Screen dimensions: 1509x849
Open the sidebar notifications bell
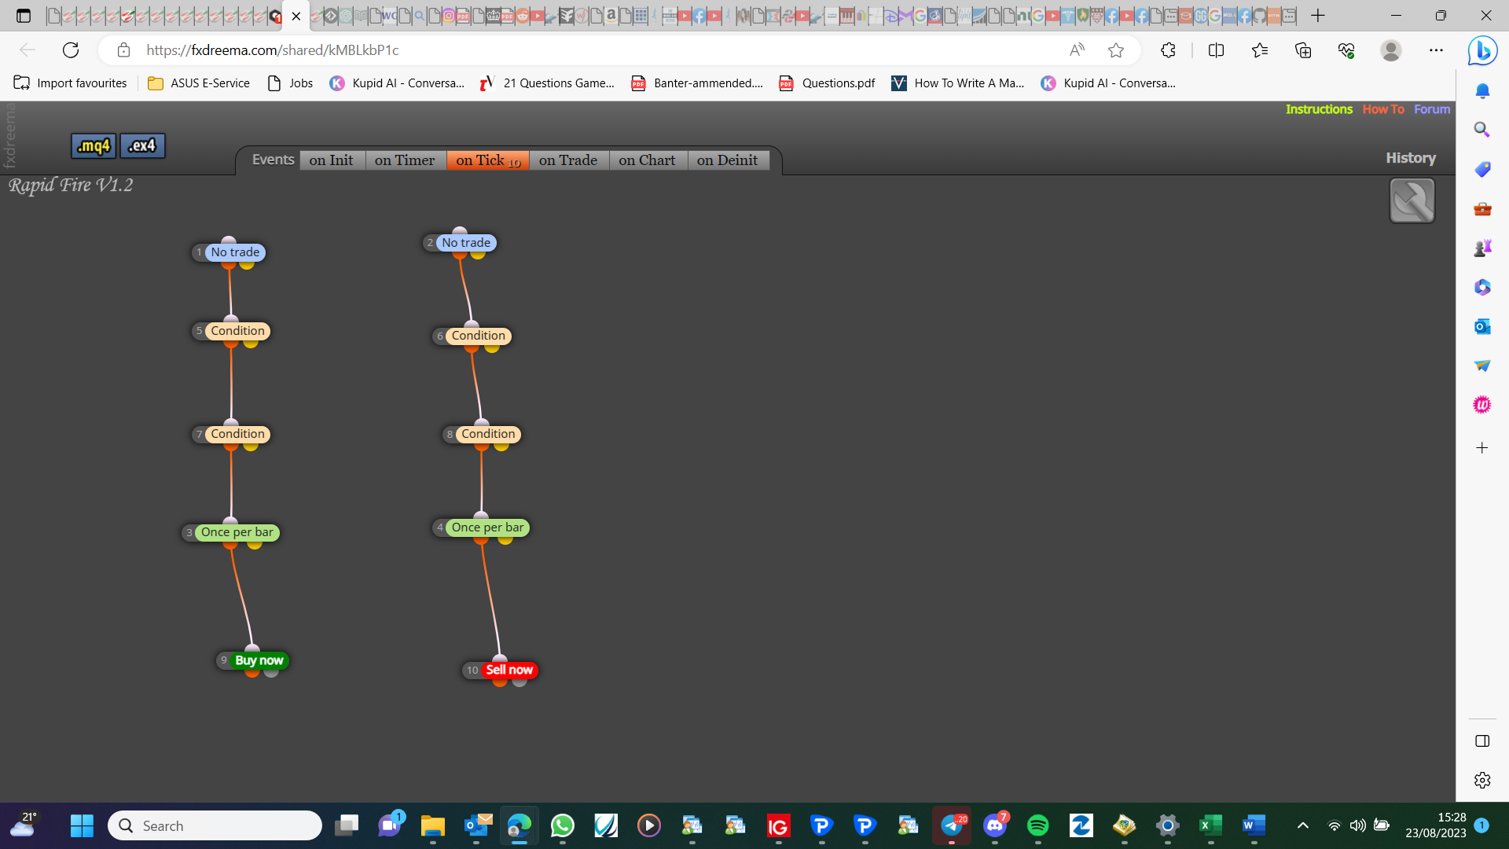(1482, 91)
